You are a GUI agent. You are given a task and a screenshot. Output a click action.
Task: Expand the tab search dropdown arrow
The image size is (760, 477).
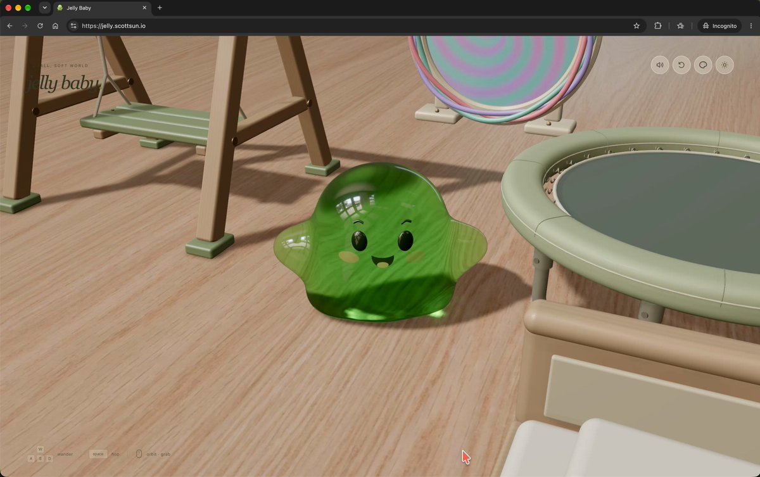[x=44, y=8]
